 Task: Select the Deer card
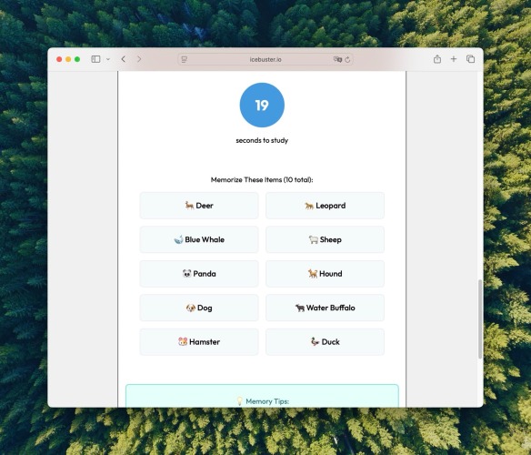[199, 206]
